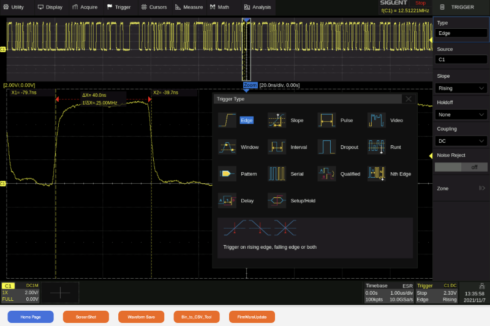Select the Pulse trigger icon

[326, 120]
